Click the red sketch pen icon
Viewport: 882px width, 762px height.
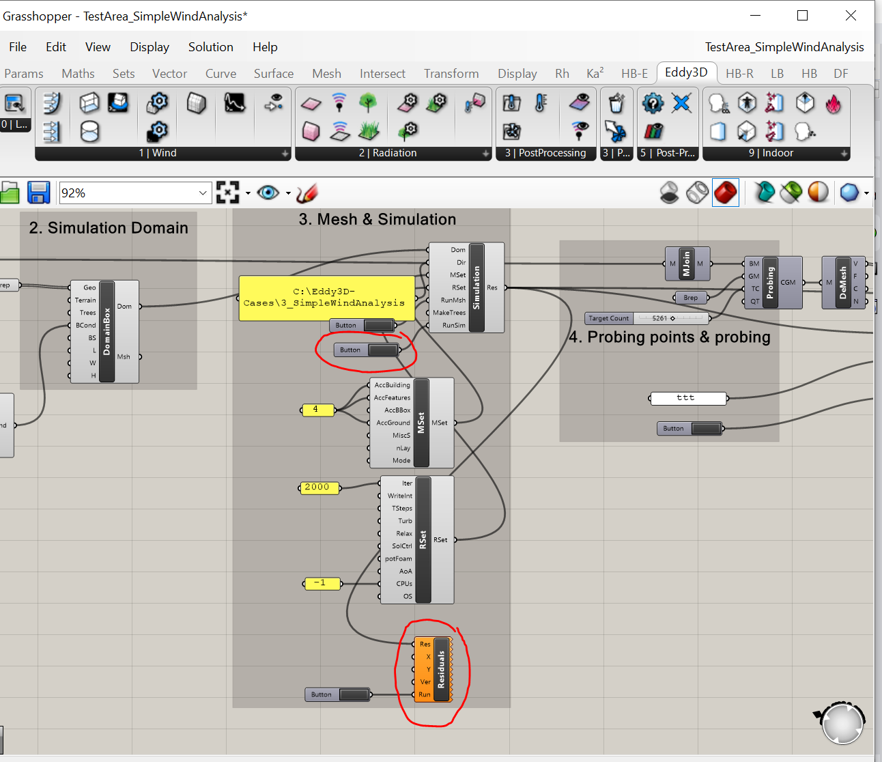tap(307, 193)
